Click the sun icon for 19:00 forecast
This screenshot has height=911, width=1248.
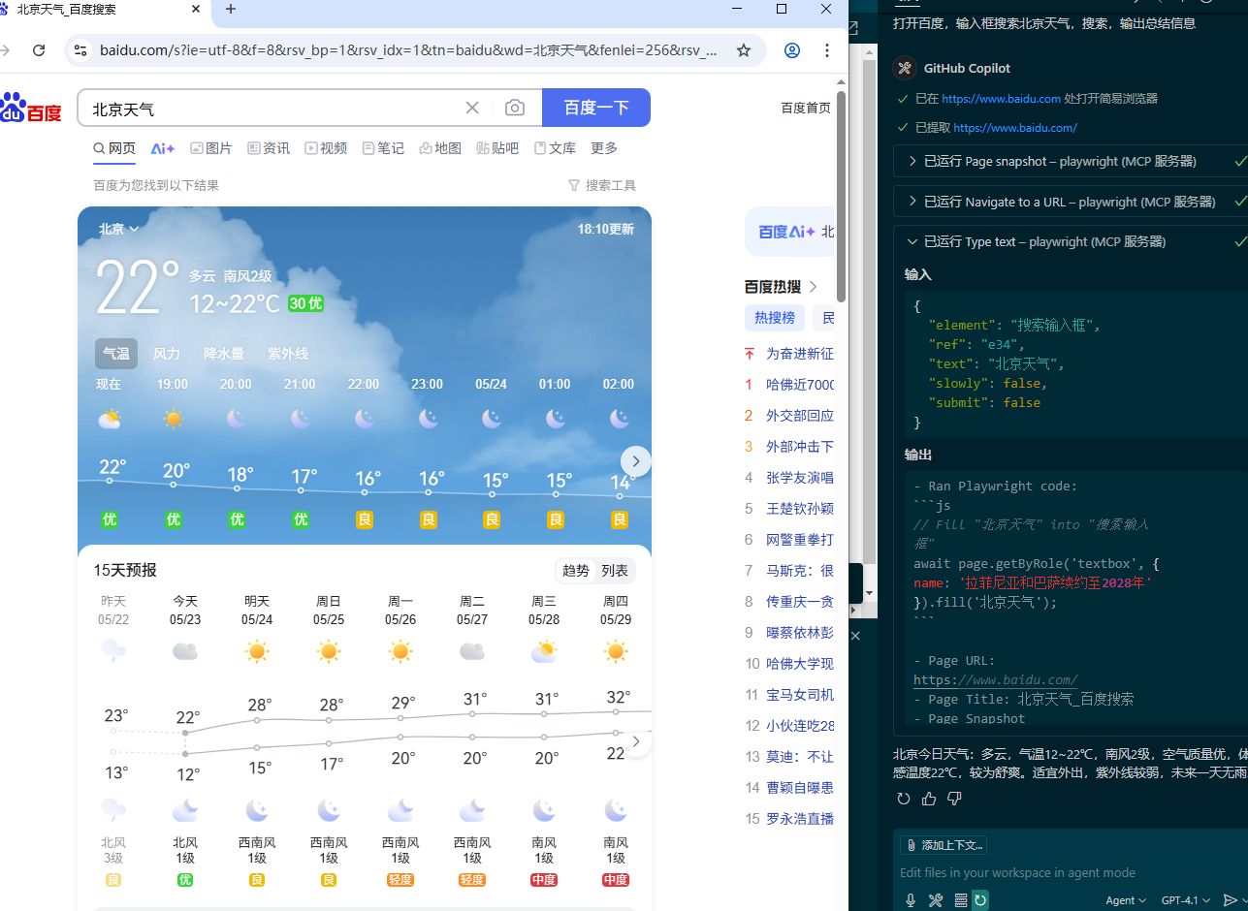173,419
